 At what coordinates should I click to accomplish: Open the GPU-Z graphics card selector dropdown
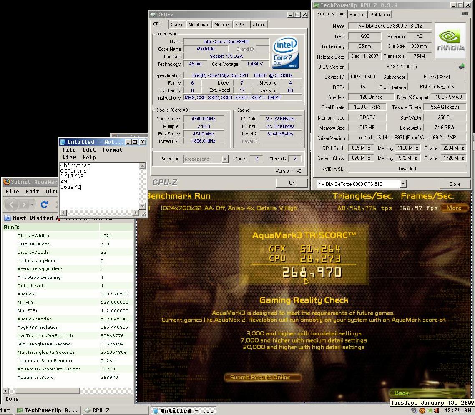tap(403, 184)
